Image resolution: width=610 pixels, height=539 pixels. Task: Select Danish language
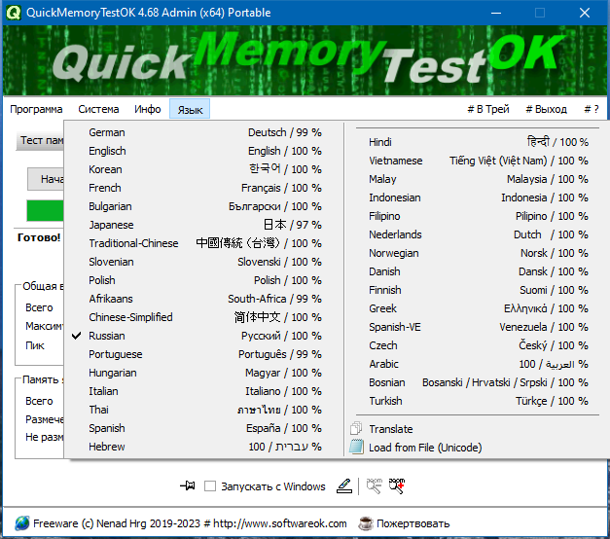tap(478, 271)
